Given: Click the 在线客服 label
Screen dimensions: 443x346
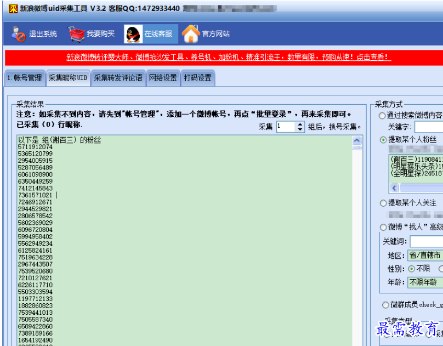Looking at the screenshot, I should 158,34.
